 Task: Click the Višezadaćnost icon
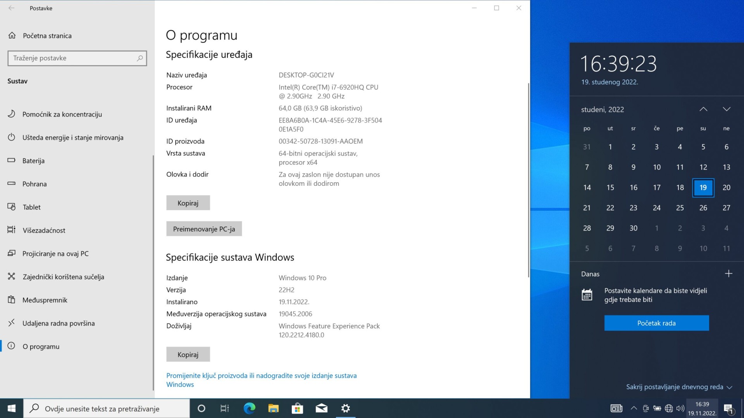point(12,230)
